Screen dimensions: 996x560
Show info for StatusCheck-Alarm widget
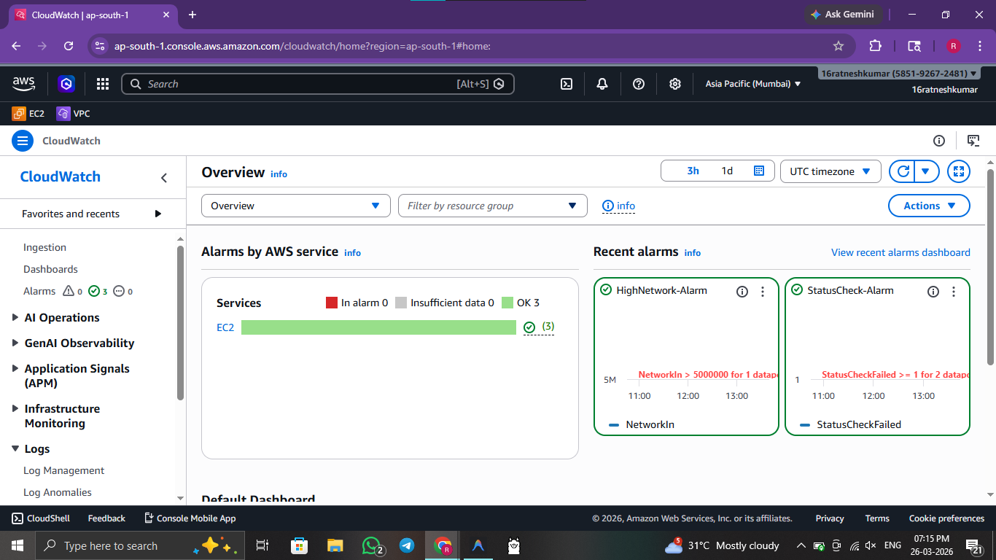coord(933,292)
